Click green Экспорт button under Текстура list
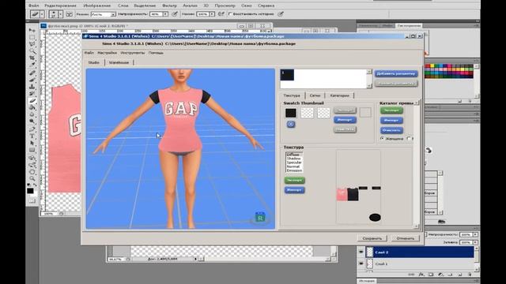Screen dimensions: 506x284 coord(295,181)
